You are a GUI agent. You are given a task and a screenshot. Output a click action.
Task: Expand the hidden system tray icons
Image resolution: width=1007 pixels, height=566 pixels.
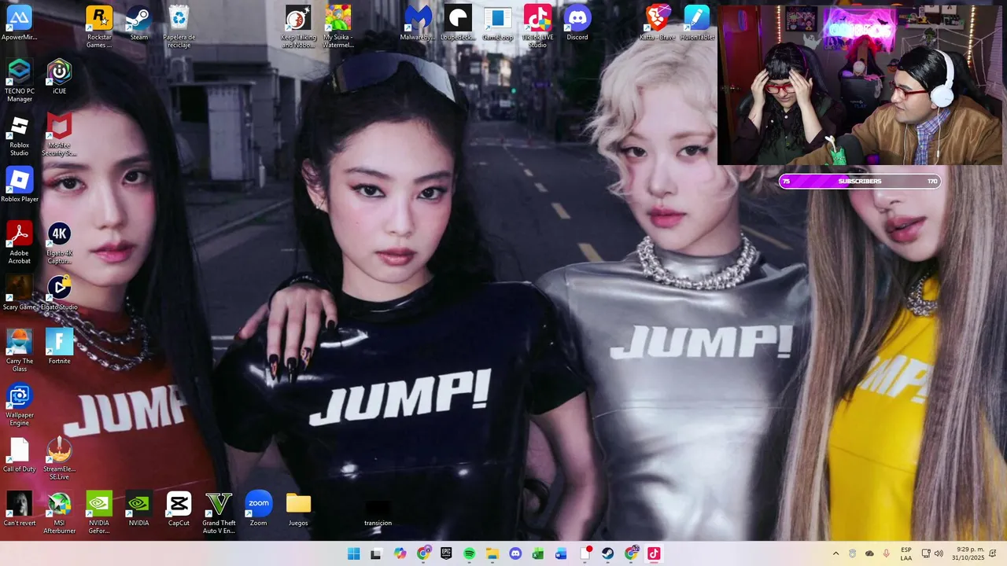[835, 553]
